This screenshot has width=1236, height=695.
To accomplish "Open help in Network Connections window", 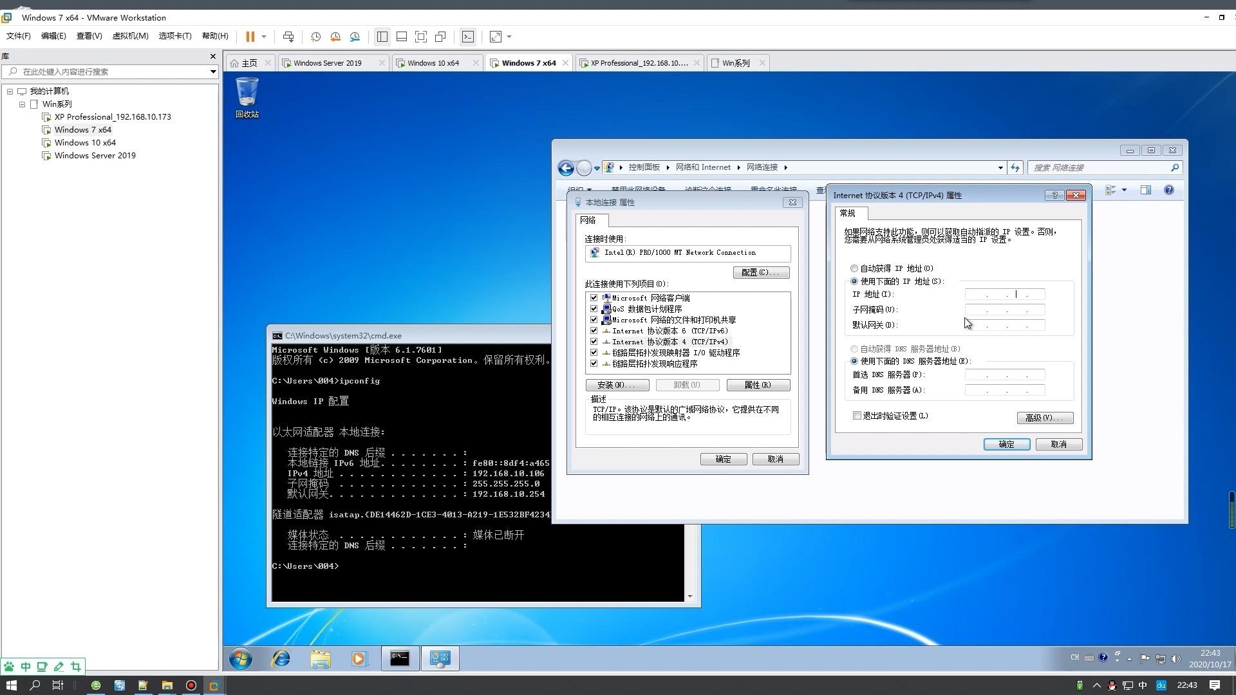I will [1169, 190].
